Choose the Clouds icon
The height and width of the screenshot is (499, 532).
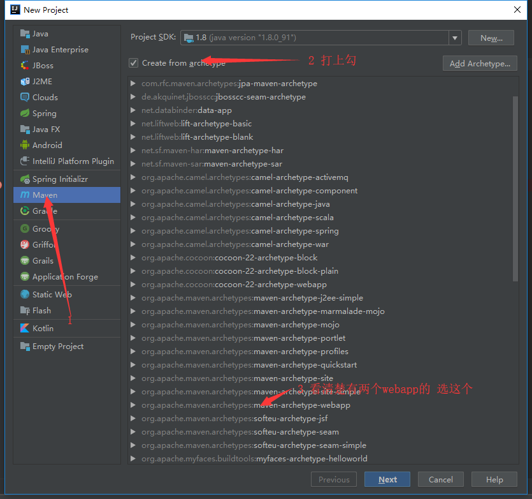[25, 98]
